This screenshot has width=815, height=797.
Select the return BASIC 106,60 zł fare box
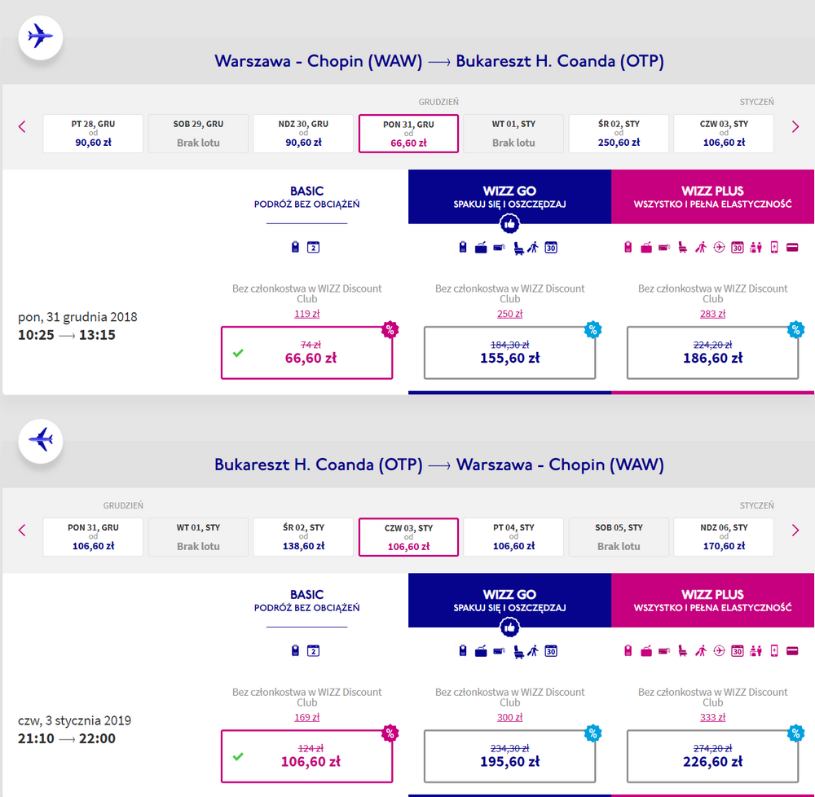[306, 756]
